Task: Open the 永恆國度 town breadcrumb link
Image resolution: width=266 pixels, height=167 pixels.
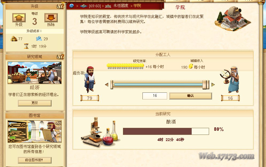Action: [x=121, y=6]
